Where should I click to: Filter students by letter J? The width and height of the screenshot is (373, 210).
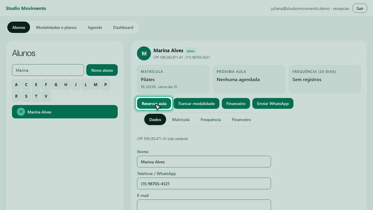(x=76, y=85)
